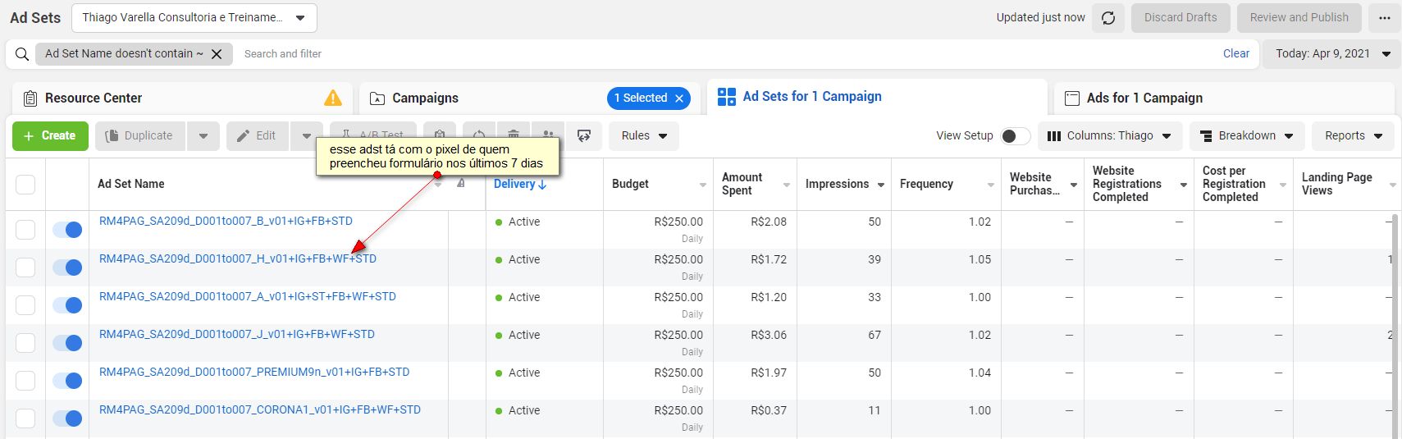
Task: Tick checkbox for the CORONA1 ad set row
Action: pos(25,418)
